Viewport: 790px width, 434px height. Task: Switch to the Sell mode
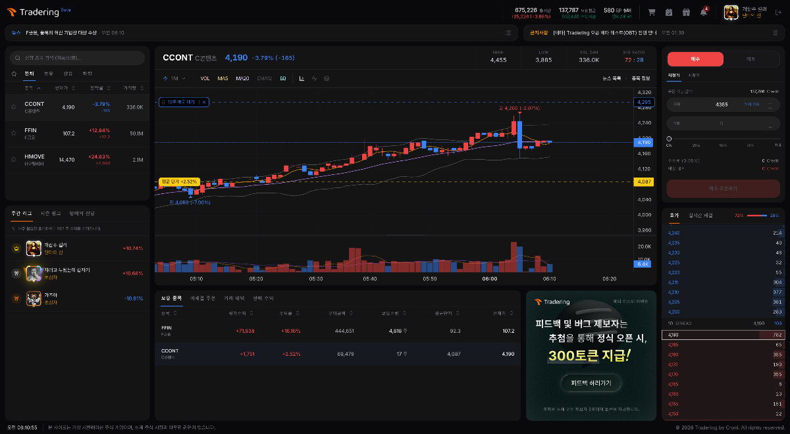click(751, 59)
